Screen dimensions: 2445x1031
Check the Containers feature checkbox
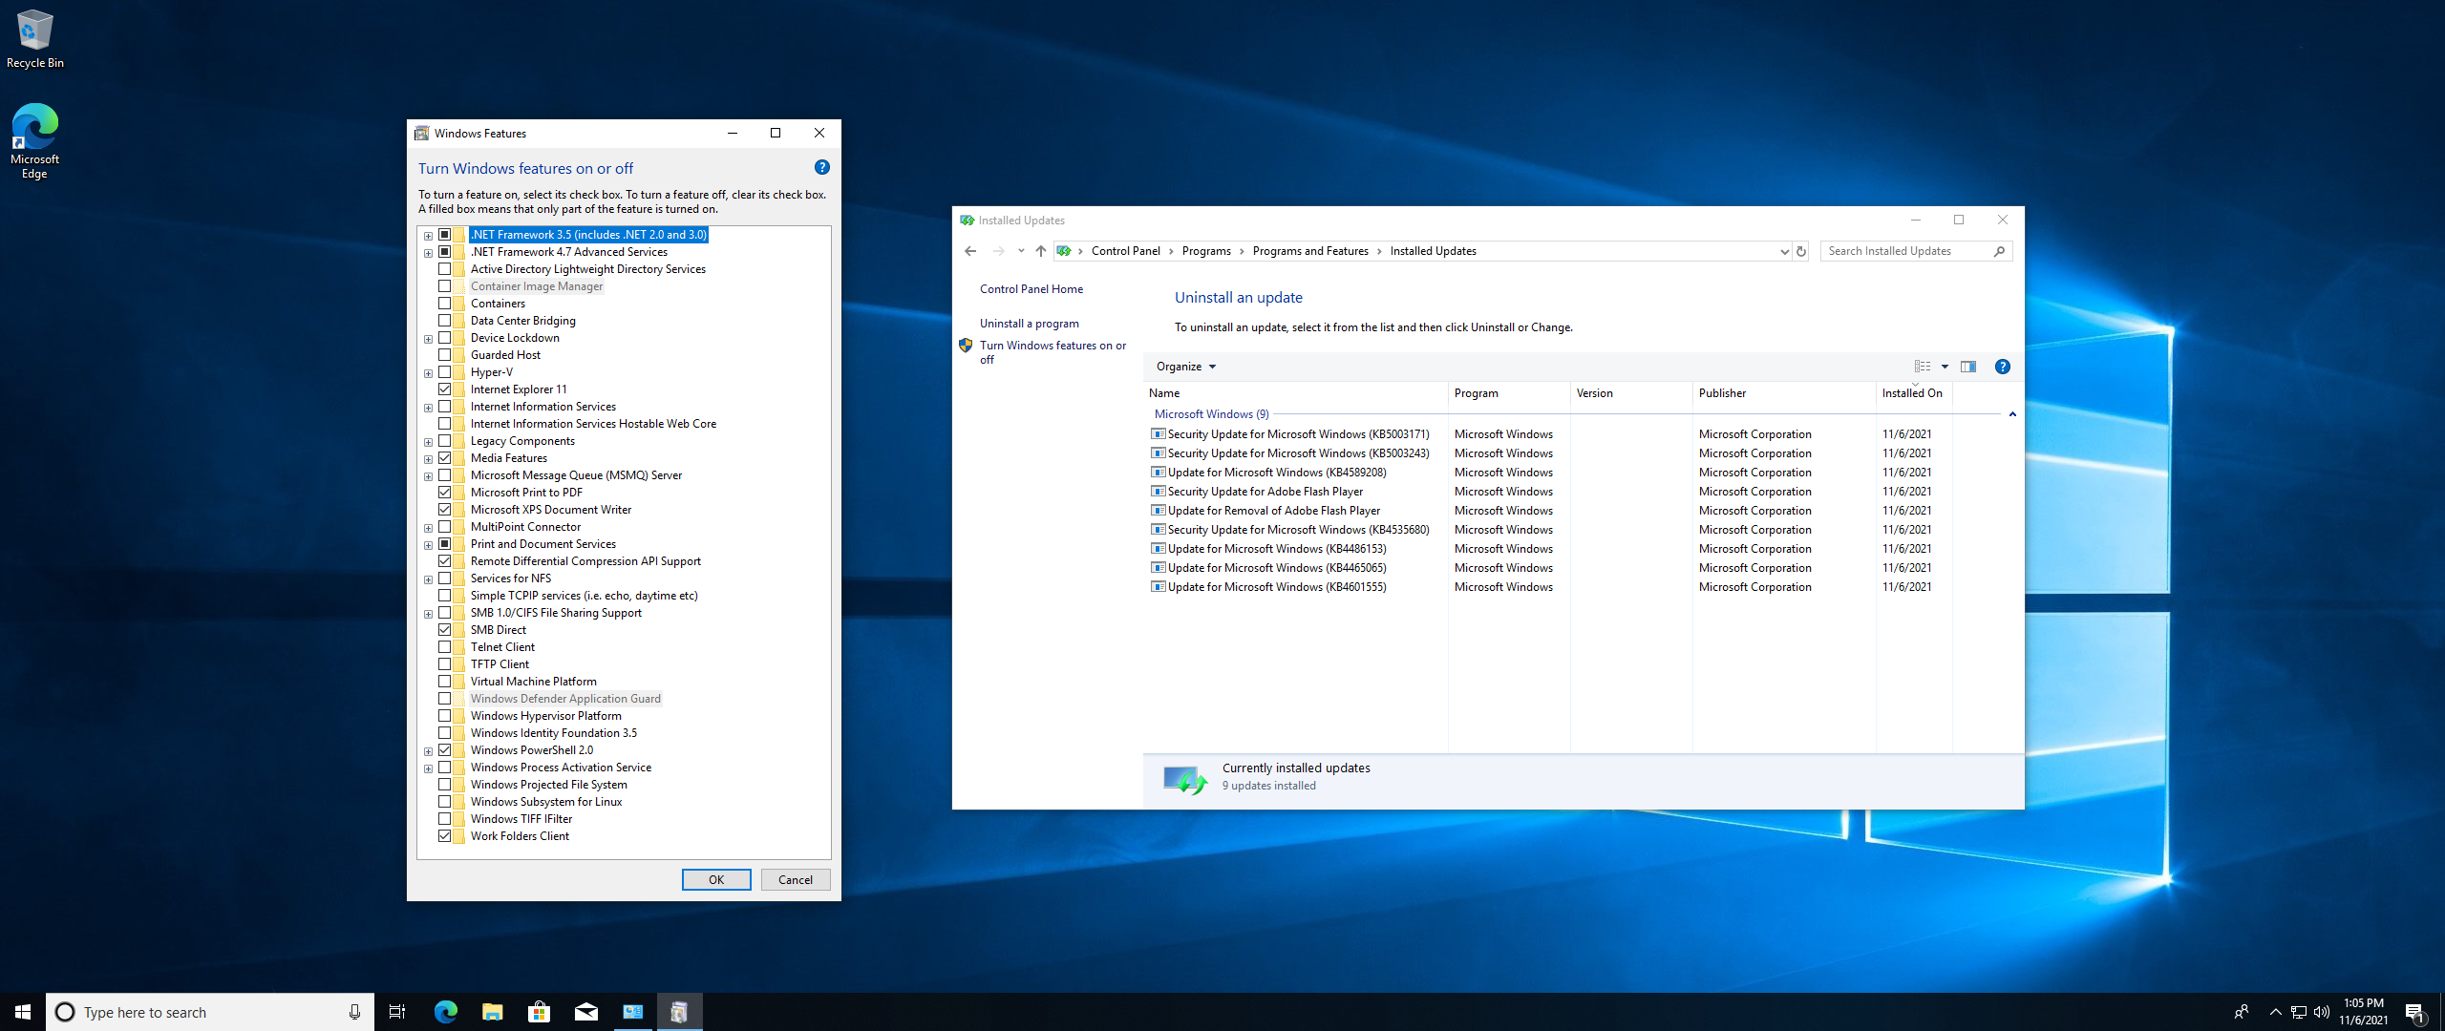tap(445, 304)
